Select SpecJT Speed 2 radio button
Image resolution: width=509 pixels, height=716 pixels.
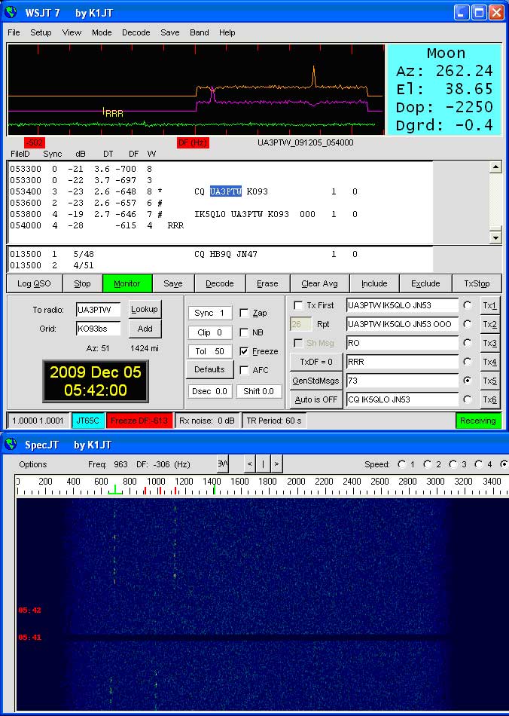click(x=428, y=464)
